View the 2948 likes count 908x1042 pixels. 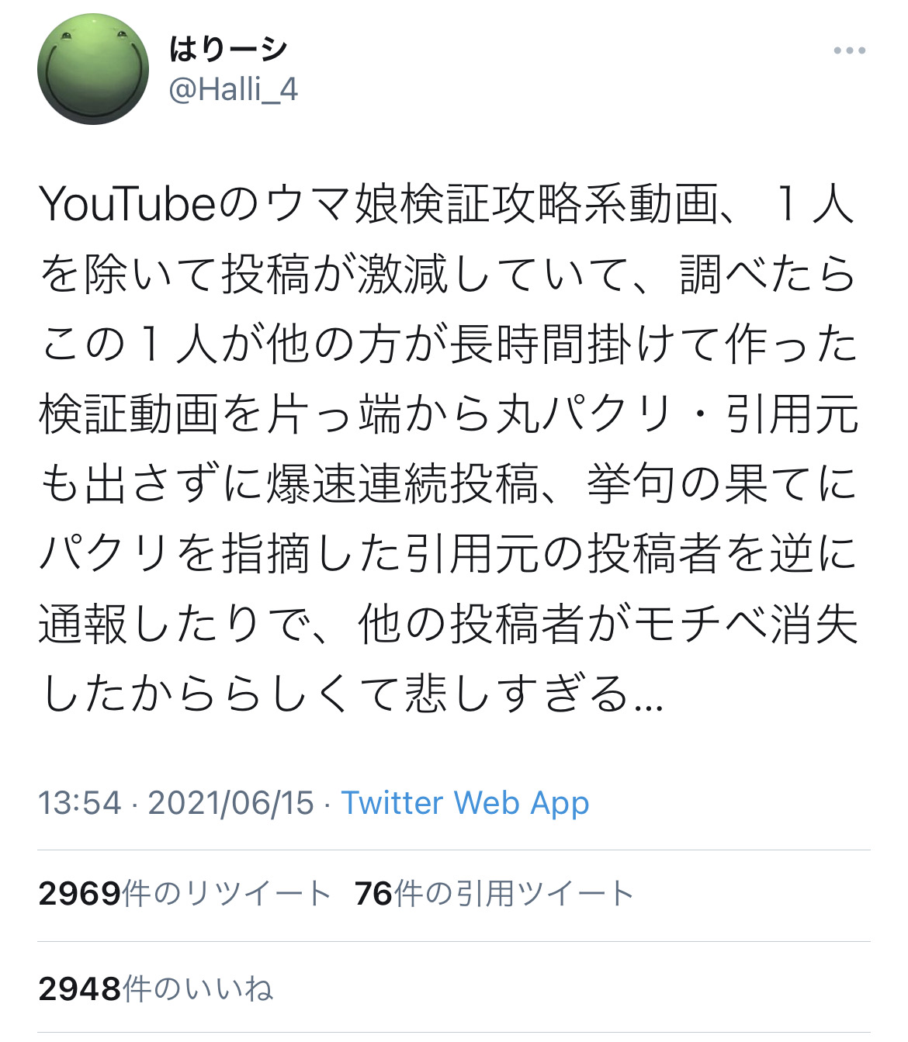pyautogui.click(x=79, y=989)
